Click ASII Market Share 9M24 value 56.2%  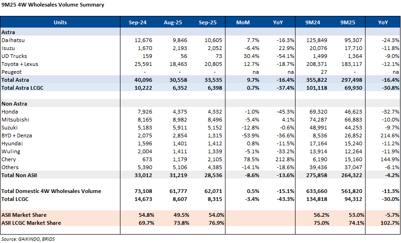[322, 215]
